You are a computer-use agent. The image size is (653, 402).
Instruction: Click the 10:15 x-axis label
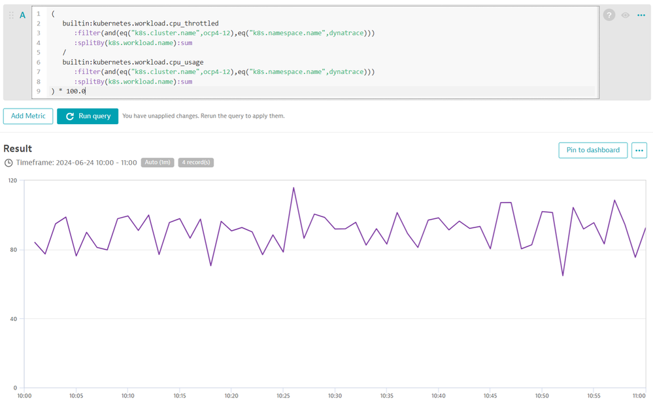(x=180, y=395)
